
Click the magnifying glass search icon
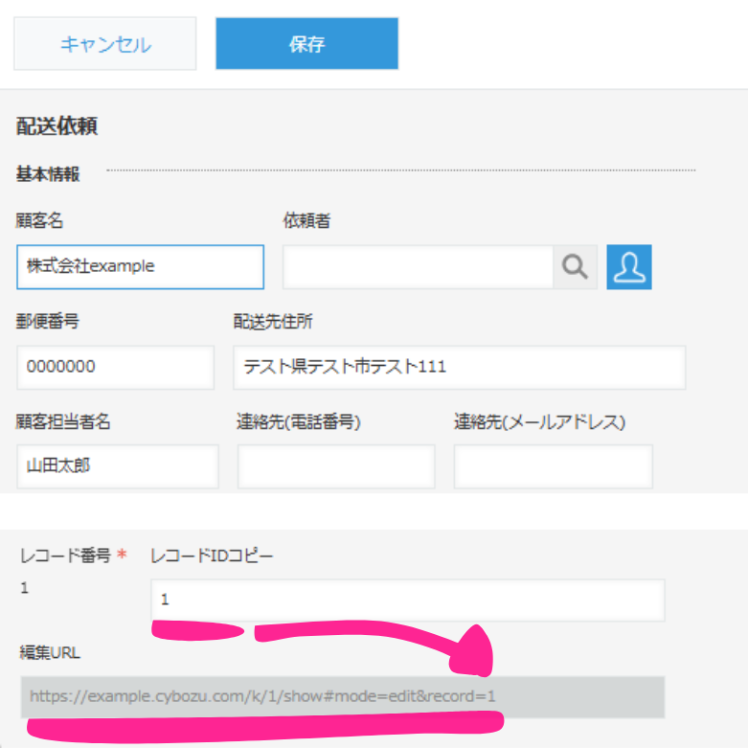coord(575,267)
